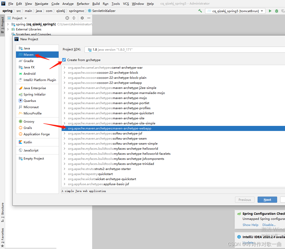Click ServletInitializer breadcrumb
The width and height of the screenshot is (285, 249).
tap(102, 11)
